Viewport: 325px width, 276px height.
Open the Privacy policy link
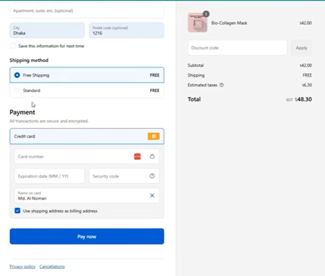(x=23, y=266)
